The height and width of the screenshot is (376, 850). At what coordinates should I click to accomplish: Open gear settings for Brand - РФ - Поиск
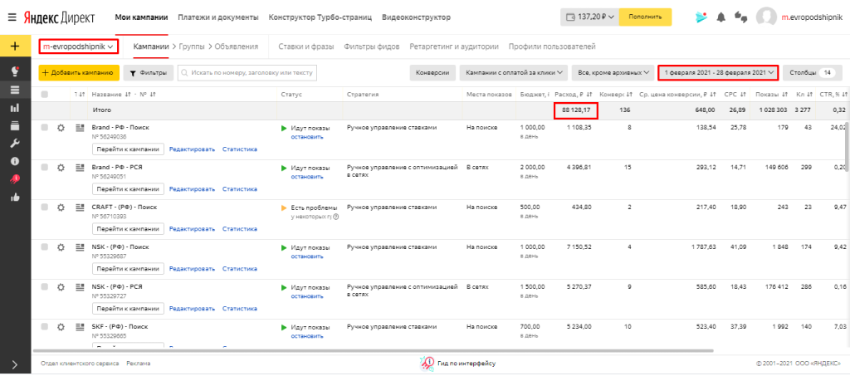(x=61, y=128)
